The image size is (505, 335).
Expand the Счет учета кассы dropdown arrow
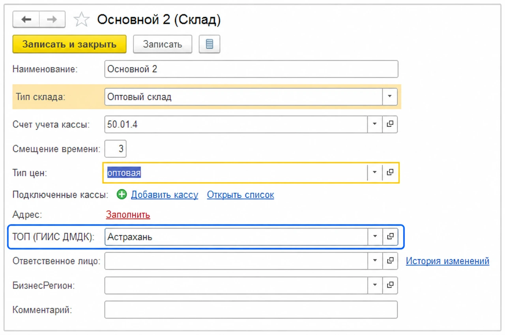[x=375, y=124]
